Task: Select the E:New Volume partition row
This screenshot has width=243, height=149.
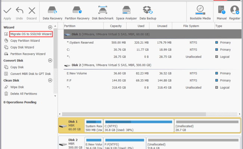Action: pos(153,73)
